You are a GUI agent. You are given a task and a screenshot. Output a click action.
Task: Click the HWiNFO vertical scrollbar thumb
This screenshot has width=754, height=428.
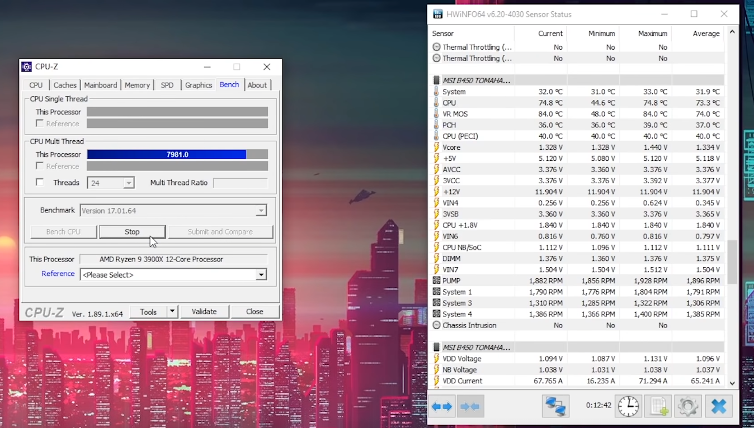[732, 262]
